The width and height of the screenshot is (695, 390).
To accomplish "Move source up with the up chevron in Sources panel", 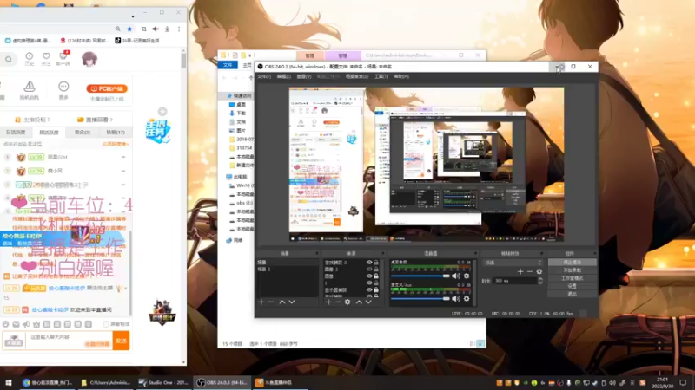I will click(x=359, y=302).
